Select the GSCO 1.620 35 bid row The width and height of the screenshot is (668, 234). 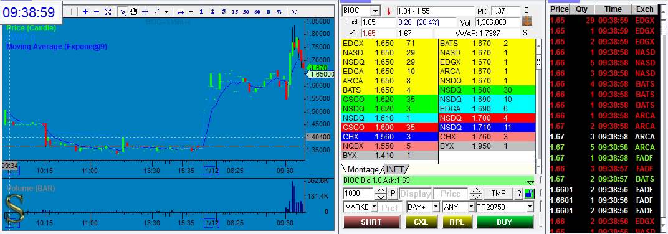coord(390,99)
